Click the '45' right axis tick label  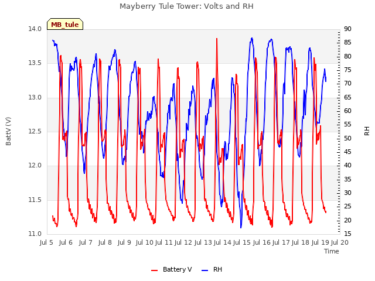[347, 152]
